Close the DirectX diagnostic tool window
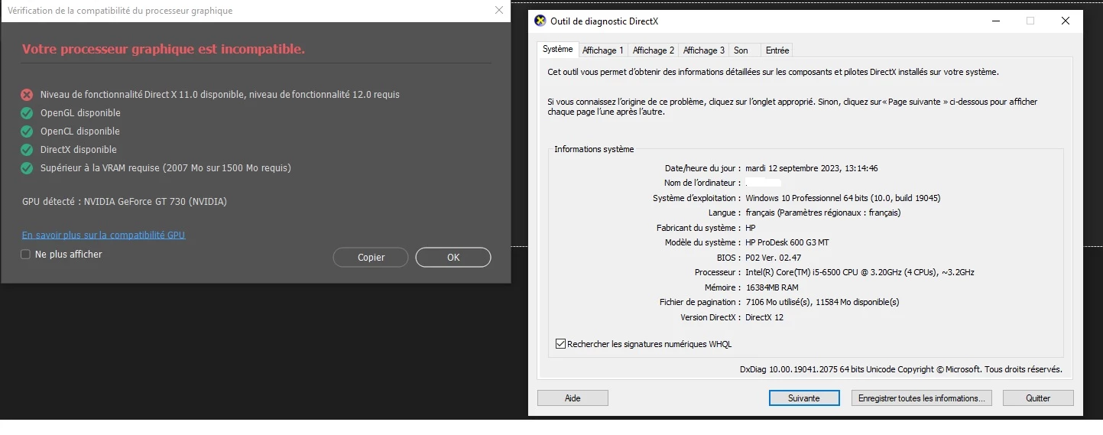Image resolution: width=1103 pixels, height=435 pixels. point(1066,21)
